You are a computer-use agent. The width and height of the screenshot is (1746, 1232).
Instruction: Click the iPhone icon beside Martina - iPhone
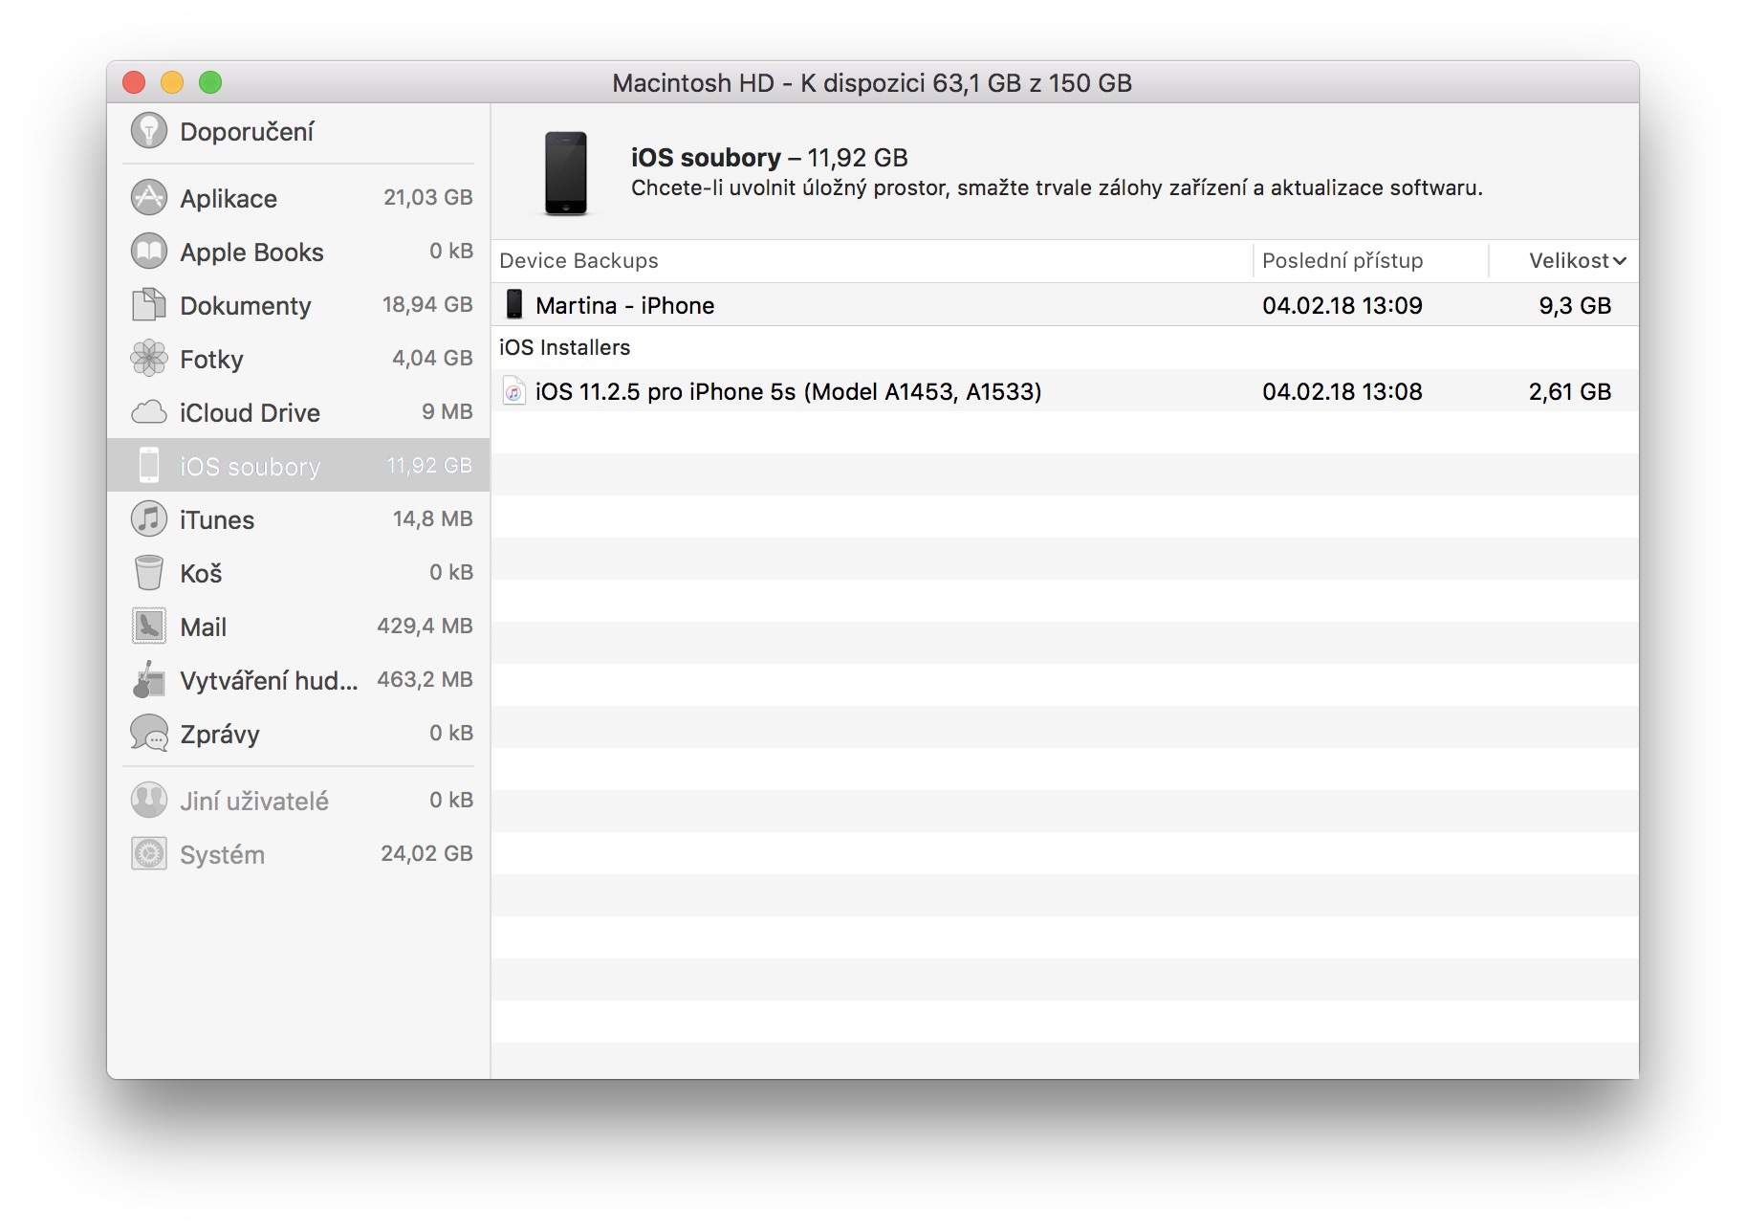(514, 304)
